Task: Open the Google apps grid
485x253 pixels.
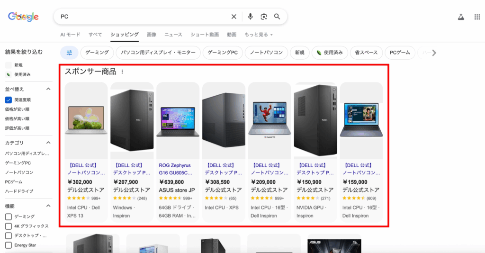Action: (x=477, y=17)
